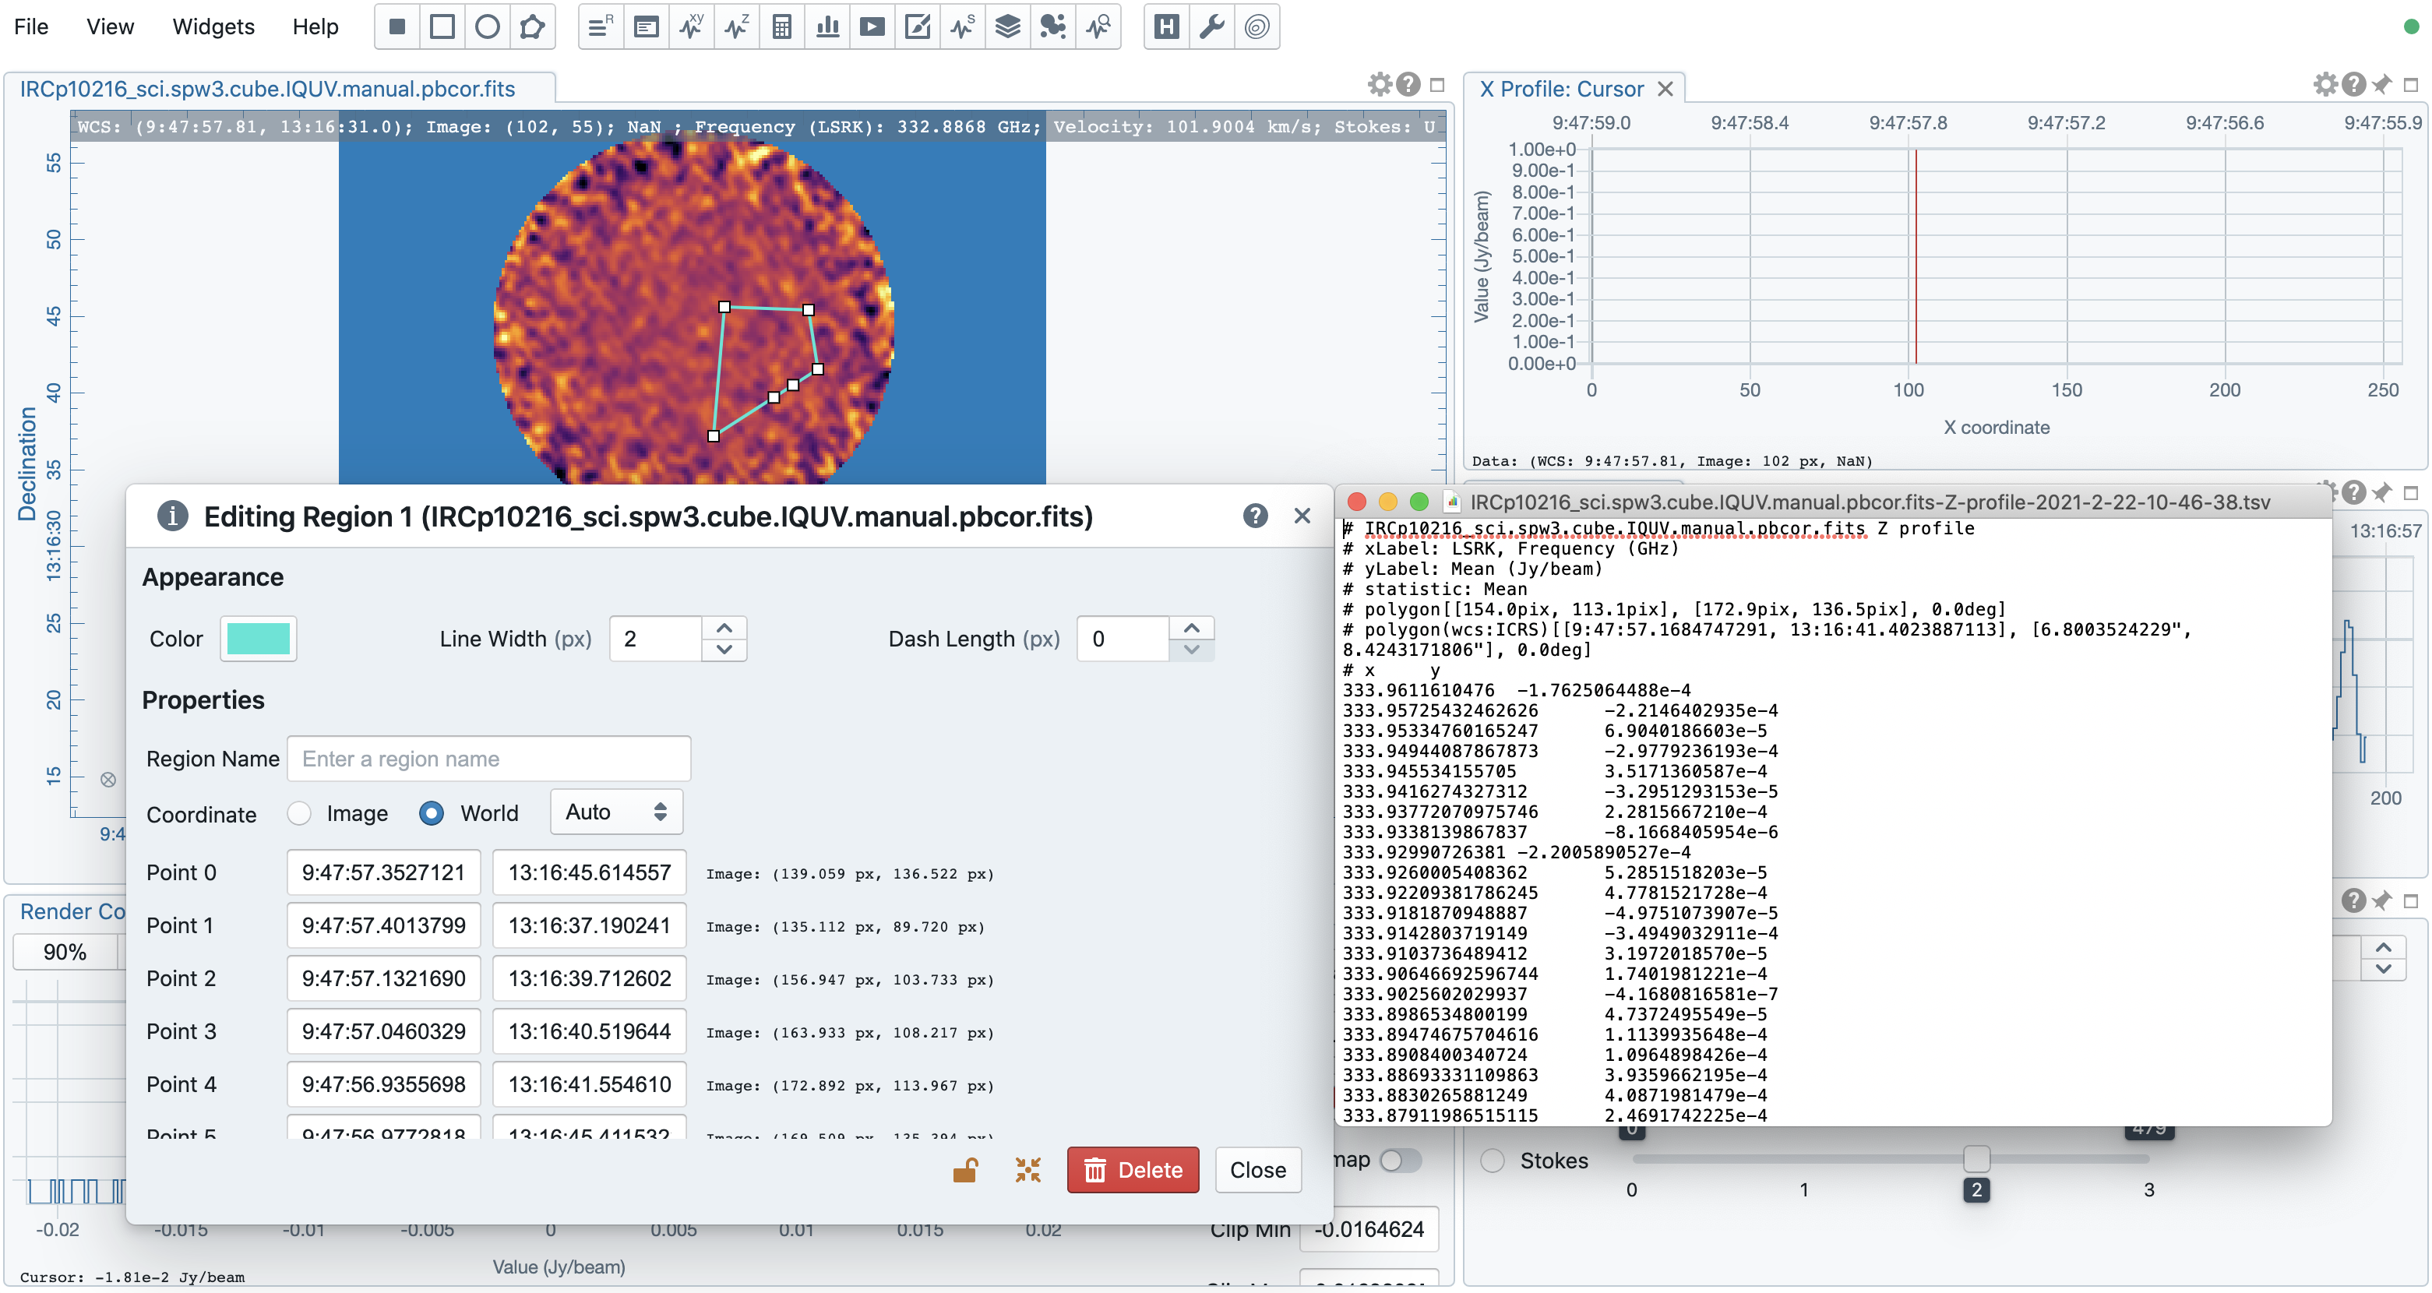This screenshot has height=1293, width=2432.
Task: Select the rectangle region tool
Action: pyautogui.click(x=442, y=26)
